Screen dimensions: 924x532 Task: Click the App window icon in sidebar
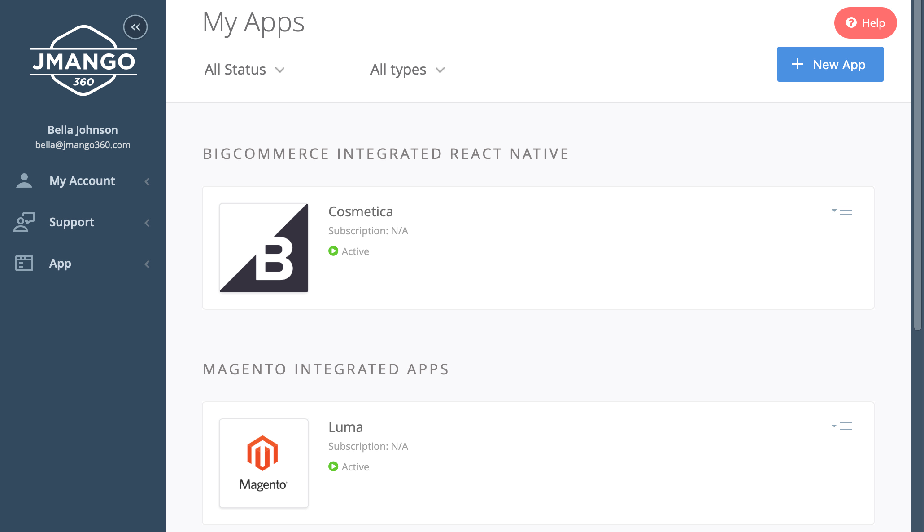click(x=24, y=263)
